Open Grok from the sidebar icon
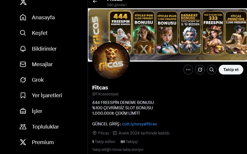The image size is (247, 154). (x=23, y=80)
